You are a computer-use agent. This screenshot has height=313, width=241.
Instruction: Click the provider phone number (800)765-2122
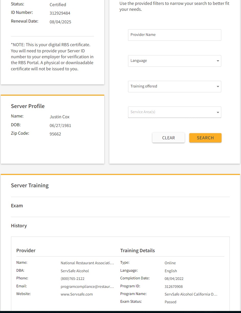pos(72,279)
